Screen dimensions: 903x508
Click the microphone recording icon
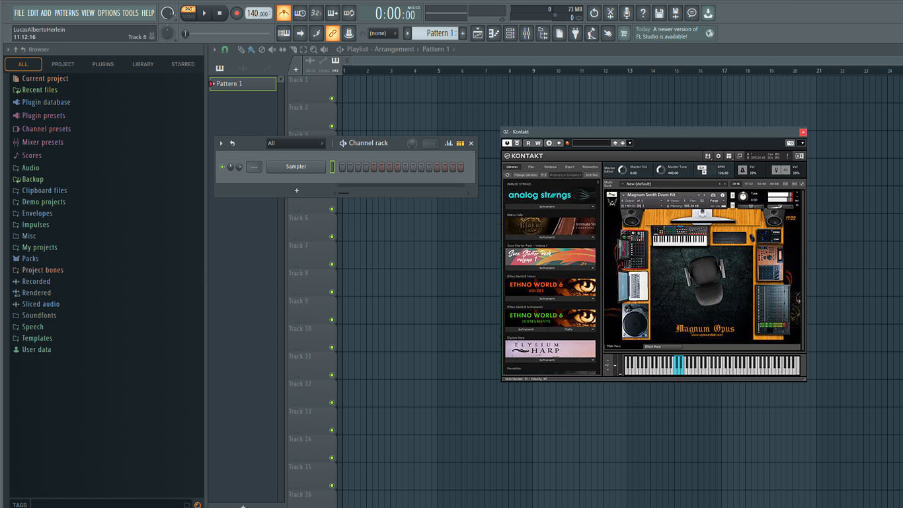(x=626, y=13)
